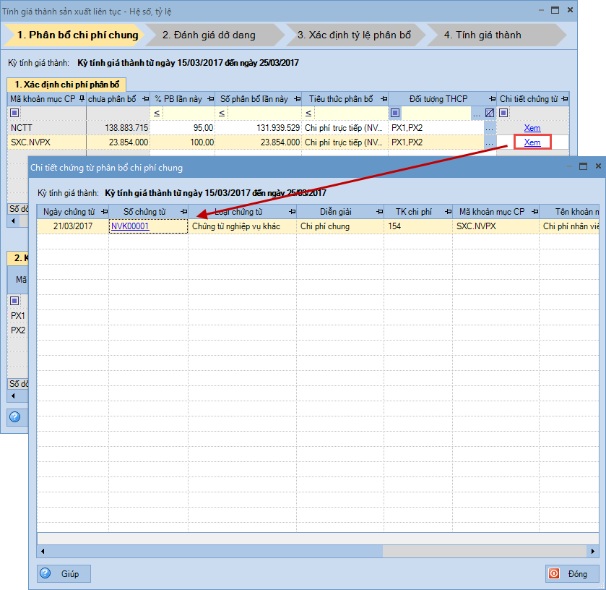This screenshot has height=590, width=606.
Task: Open voucher link NVK00001
Action: click(x=130, y=226)
